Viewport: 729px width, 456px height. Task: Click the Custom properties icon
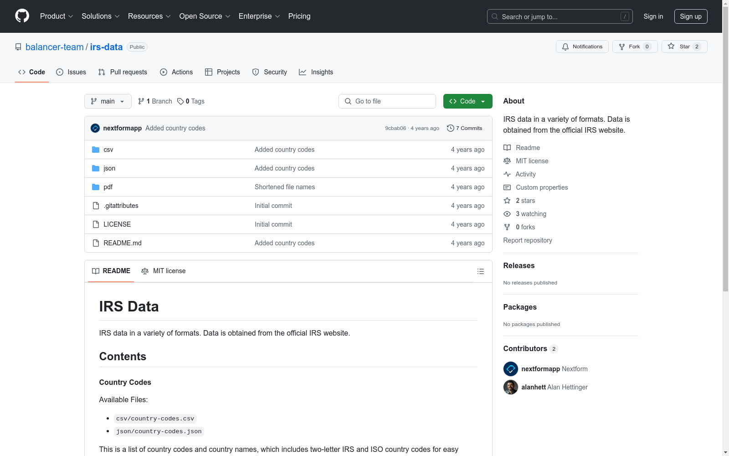tap(507, 187)
